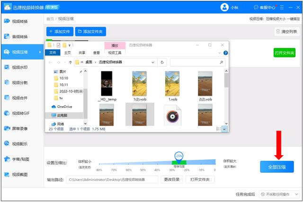Switch Explorer to details view icon
Image resolution: width=303 pixels, height=202 pixels.
point(218,129)
